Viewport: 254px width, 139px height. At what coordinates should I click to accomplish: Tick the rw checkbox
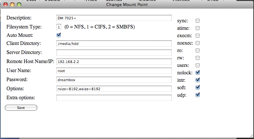click(x=198, y=58)
